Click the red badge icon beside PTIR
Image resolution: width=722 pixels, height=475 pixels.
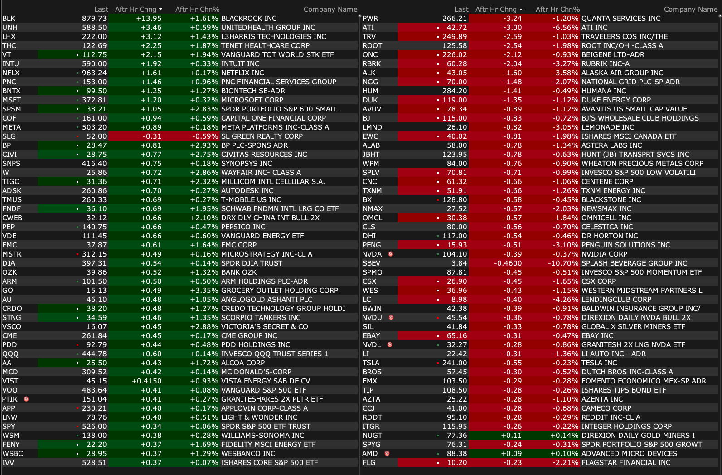pyautogui.click(x=26, y=399)
